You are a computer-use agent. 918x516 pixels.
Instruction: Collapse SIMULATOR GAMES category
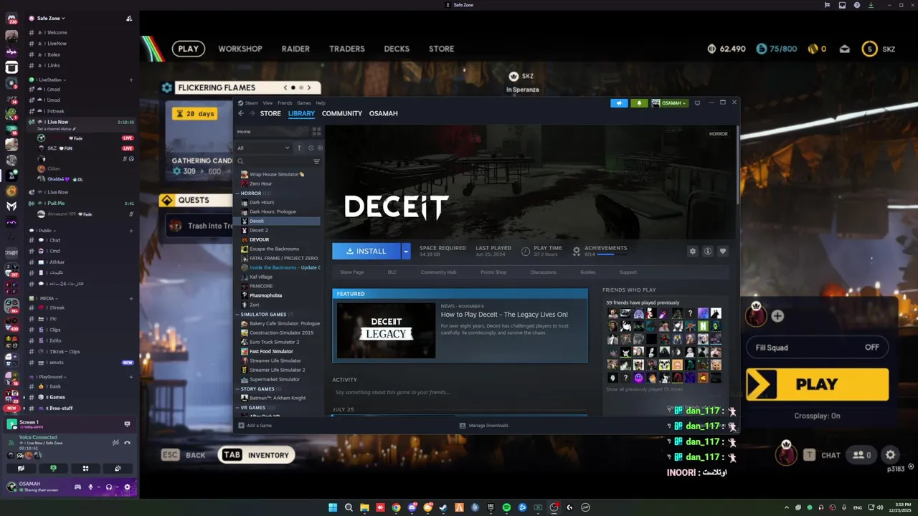[x=237, y=315]
